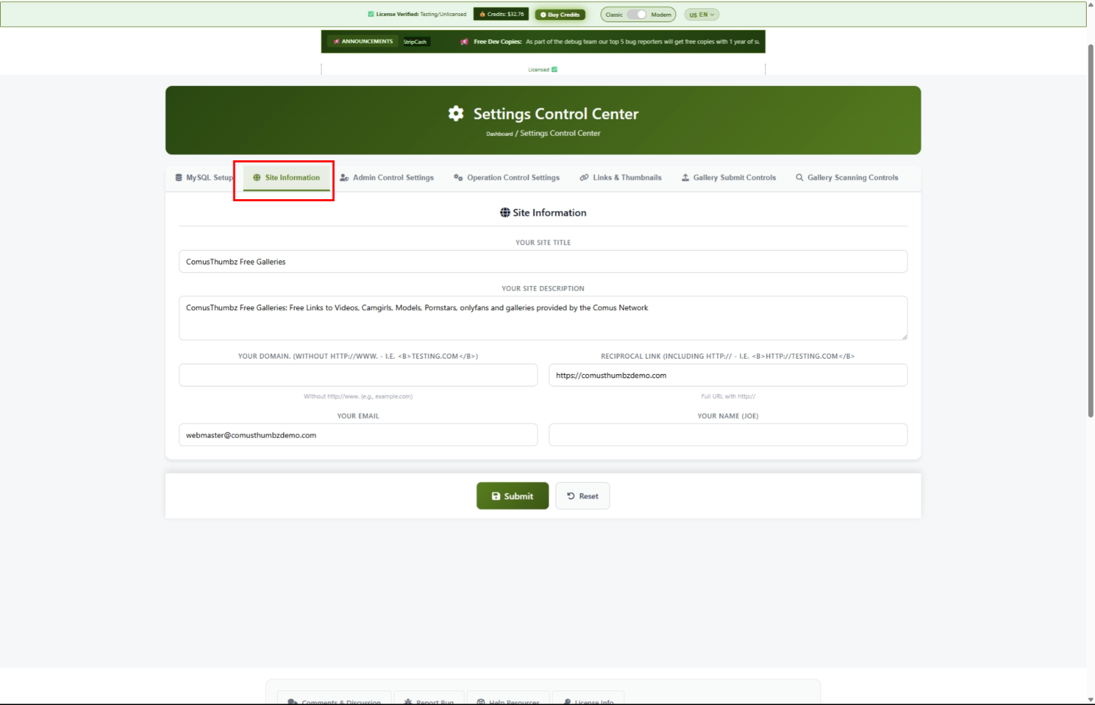Image resolution: width=1095 pixels, height=705 pixels.
Task: Open the US EN language dropdown
Action: click(x=701, y=15)
